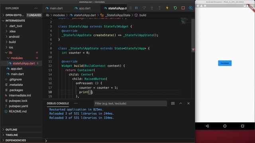Open the intermediate.iml file
Viewport: 255px width, 143px height.
20,95
